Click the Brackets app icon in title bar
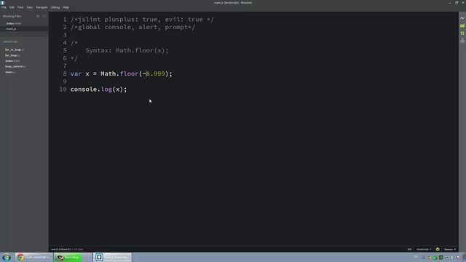The image size is (466, 262). 2,2
